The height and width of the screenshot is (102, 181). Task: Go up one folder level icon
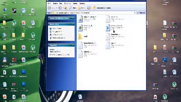click(x=66, y=8)
